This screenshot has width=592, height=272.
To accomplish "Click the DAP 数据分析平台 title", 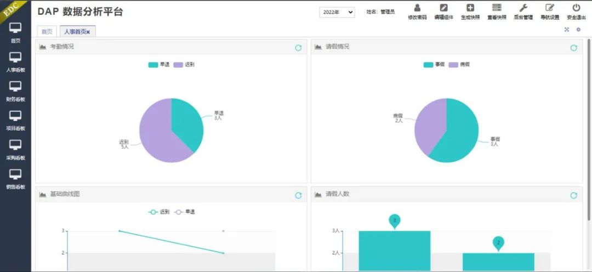I will tap(81, 12).
